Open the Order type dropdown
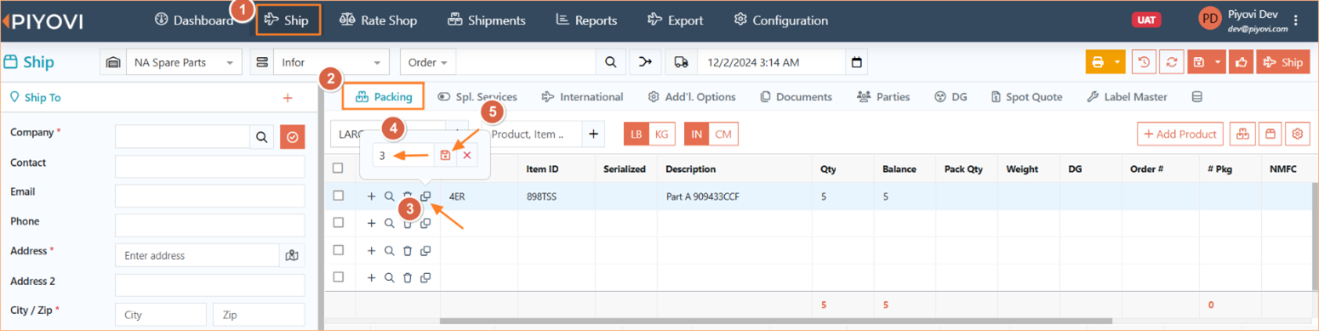This screenshot has height=331, width=1319. (428, 62)
